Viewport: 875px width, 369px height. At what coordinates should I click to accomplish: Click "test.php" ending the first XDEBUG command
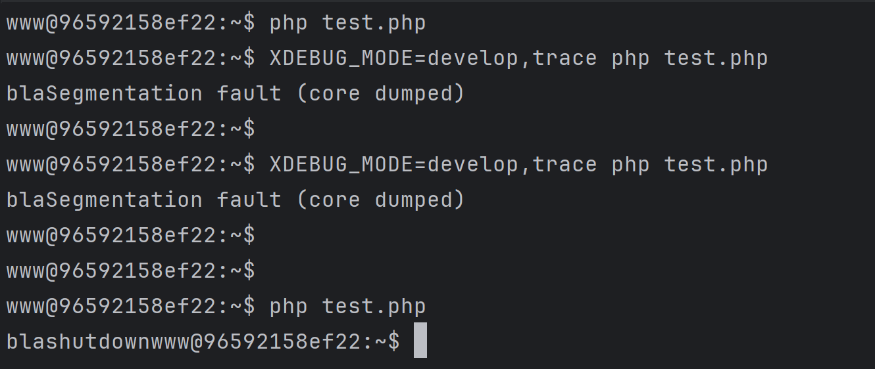coord(716,58)
